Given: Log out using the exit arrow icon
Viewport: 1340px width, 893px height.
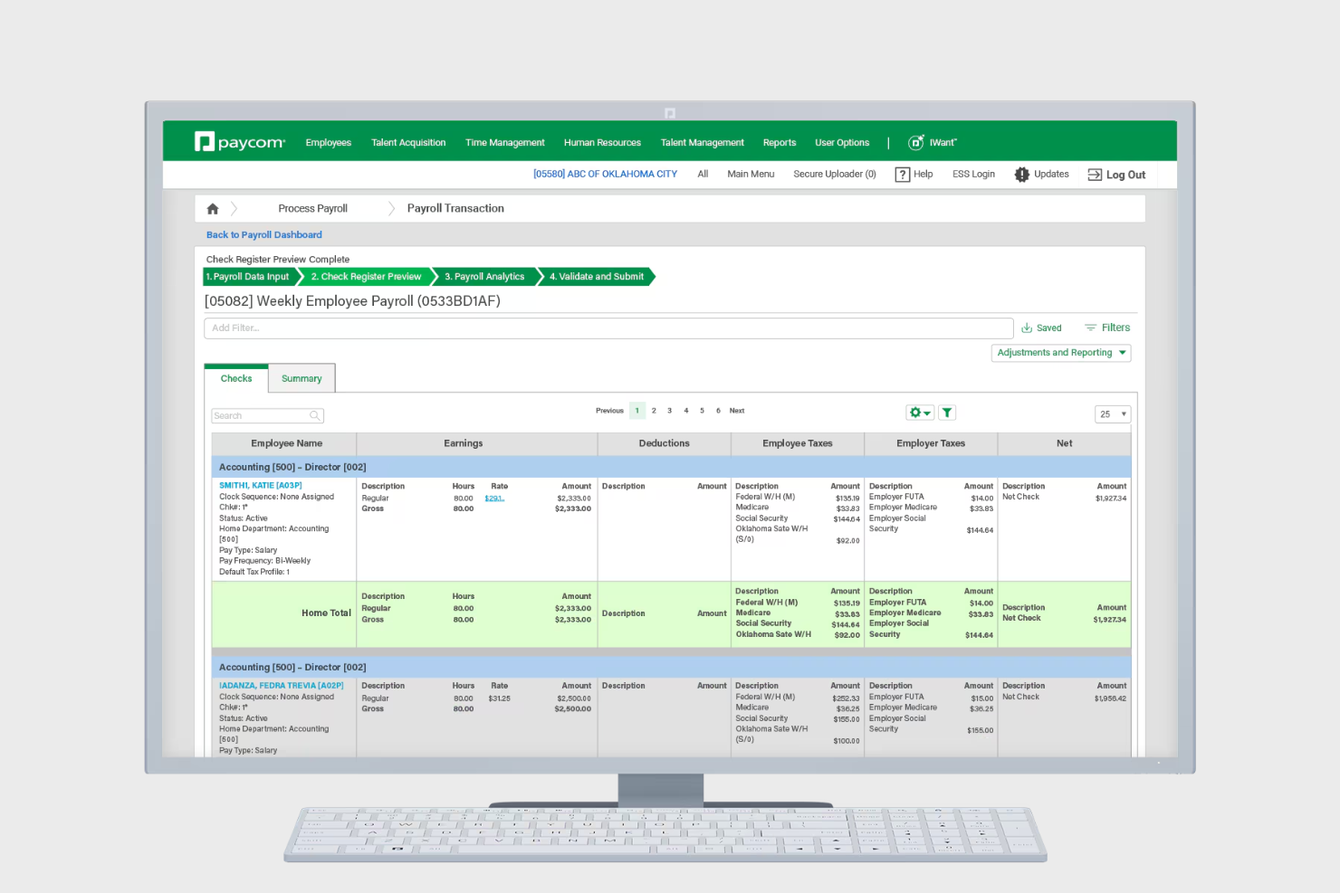Looking at the screenshot, I should tap(1096, 174).
